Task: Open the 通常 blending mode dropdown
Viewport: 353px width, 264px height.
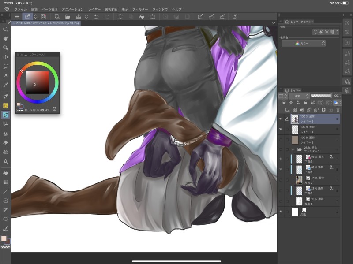Action: [x=299, y=96]
